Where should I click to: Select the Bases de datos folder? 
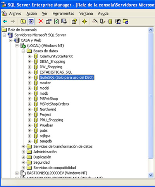[46, 51]
